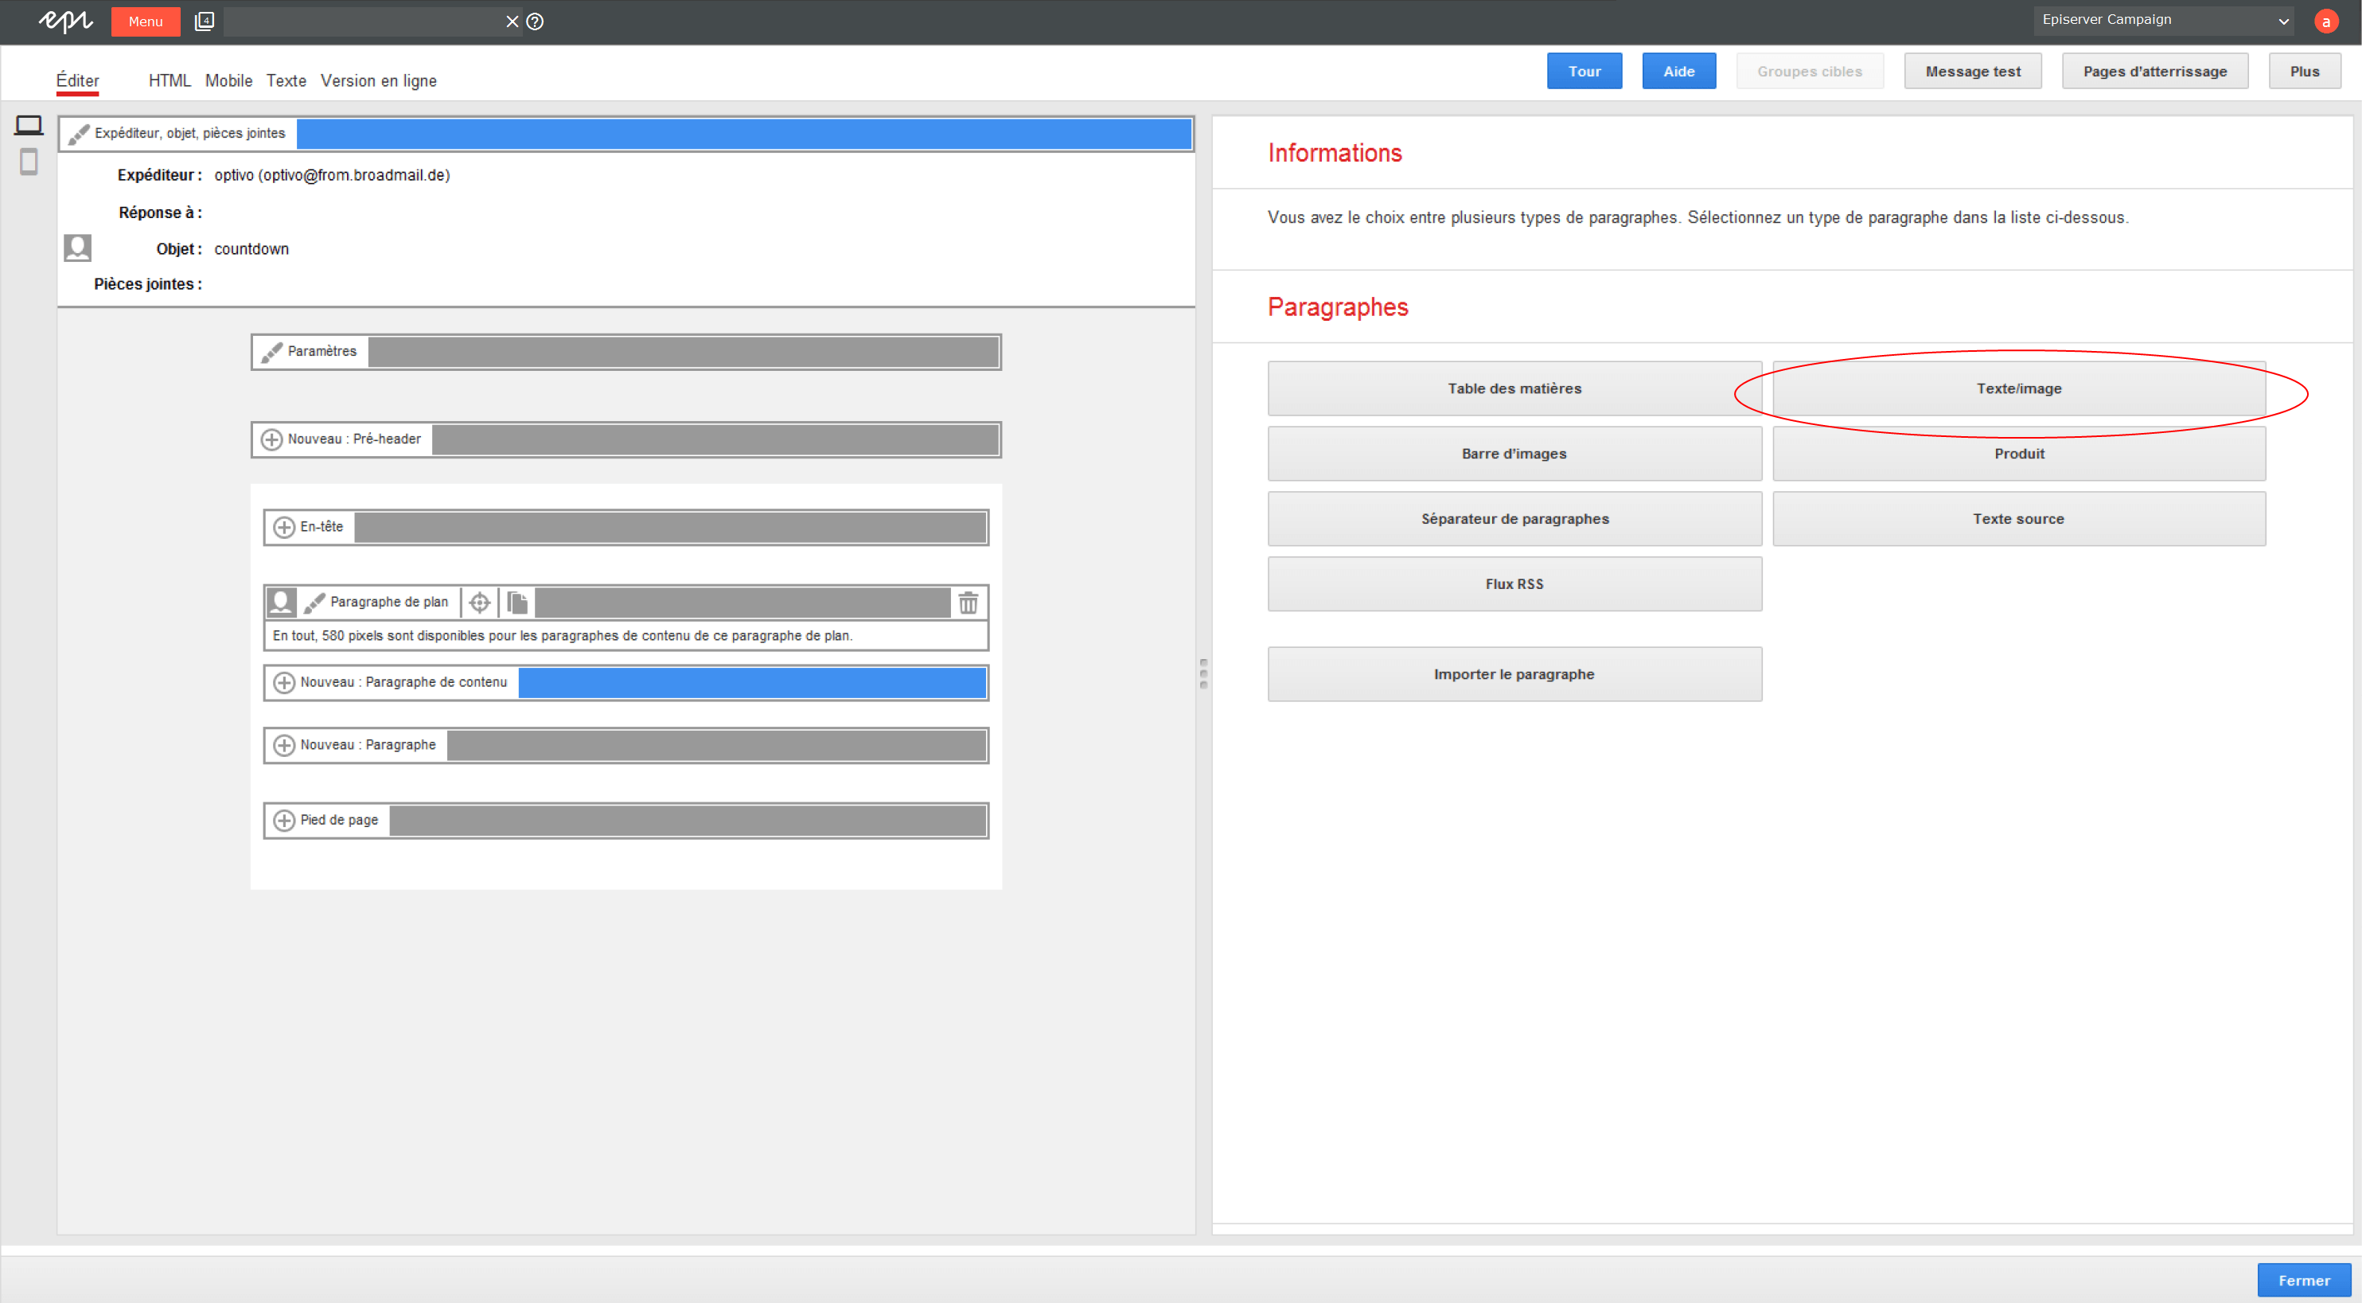Click the Nouveau : Paragraphe bar label
The height and width of the screenshot is (1303, 2362).
point(368,746)
